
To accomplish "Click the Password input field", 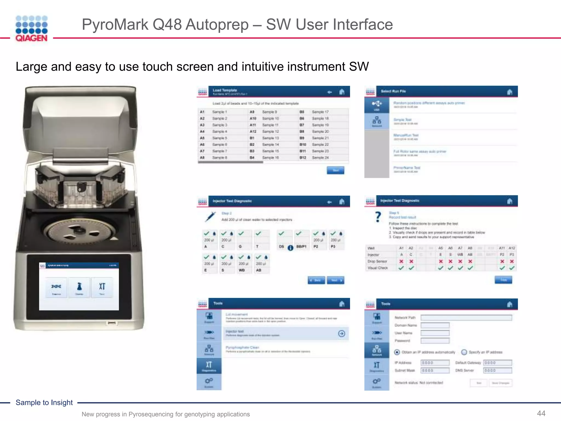I will [x=435, y=341].
